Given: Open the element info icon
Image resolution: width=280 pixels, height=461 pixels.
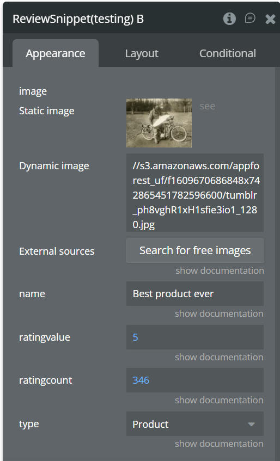Looking at the screenshot, I should [229, 19].
